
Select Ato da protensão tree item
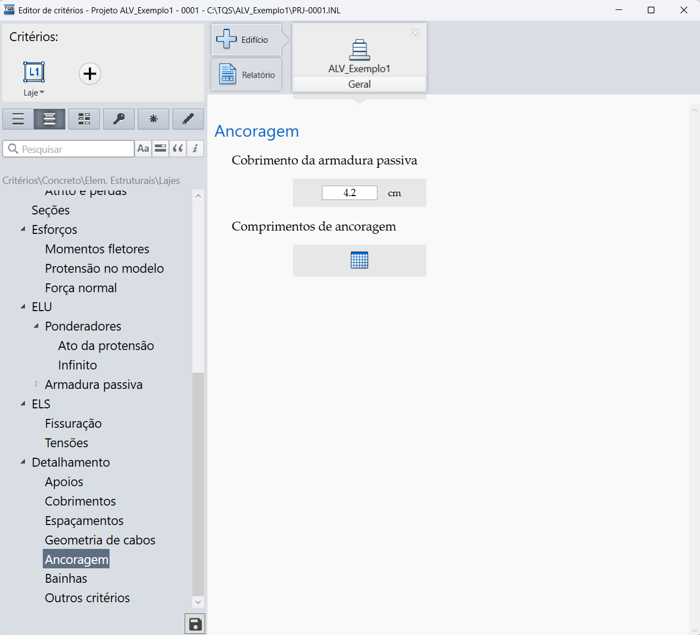coord(106,346)
